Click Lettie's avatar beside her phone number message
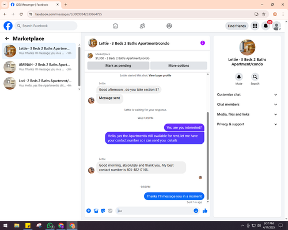Image resolution: width=288 pixels, height=230 pixels. (x=91, y=170)
